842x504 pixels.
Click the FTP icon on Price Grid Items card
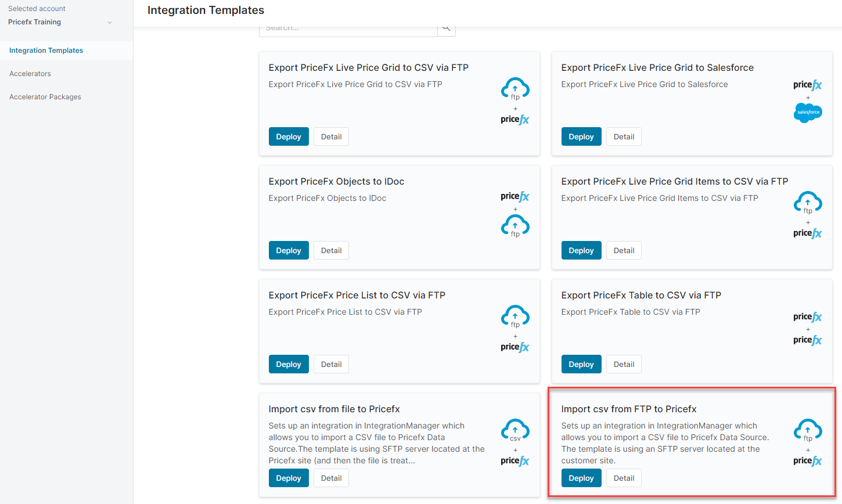click(x=808, y=203)
